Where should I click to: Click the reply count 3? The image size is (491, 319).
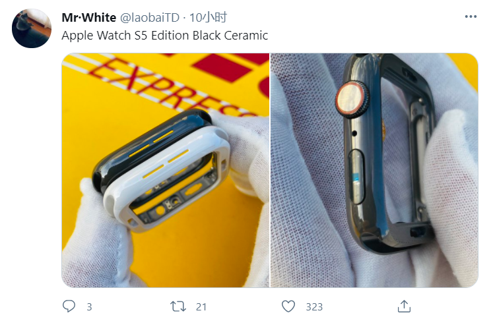click(x=89, y=306)
